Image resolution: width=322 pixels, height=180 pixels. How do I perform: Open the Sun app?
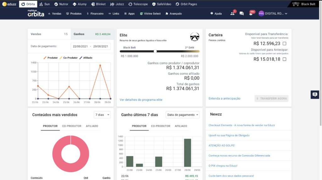45,4
